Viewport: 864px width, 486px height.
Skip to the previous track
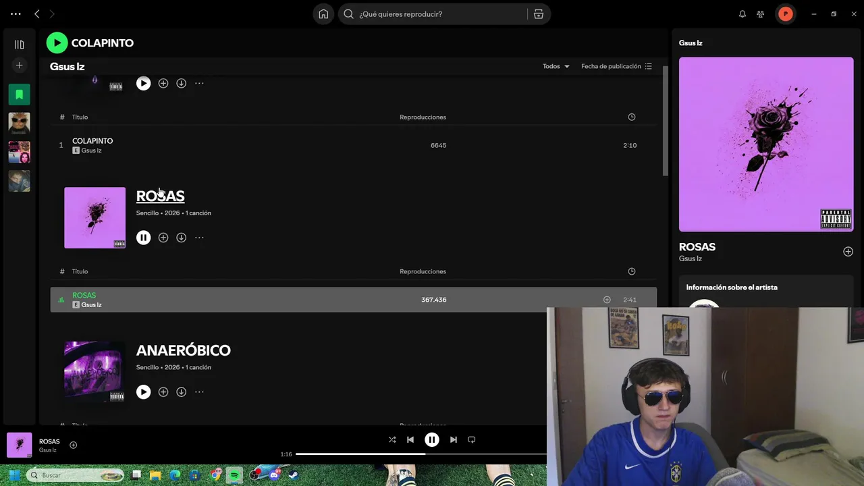[x=410, y=439]
